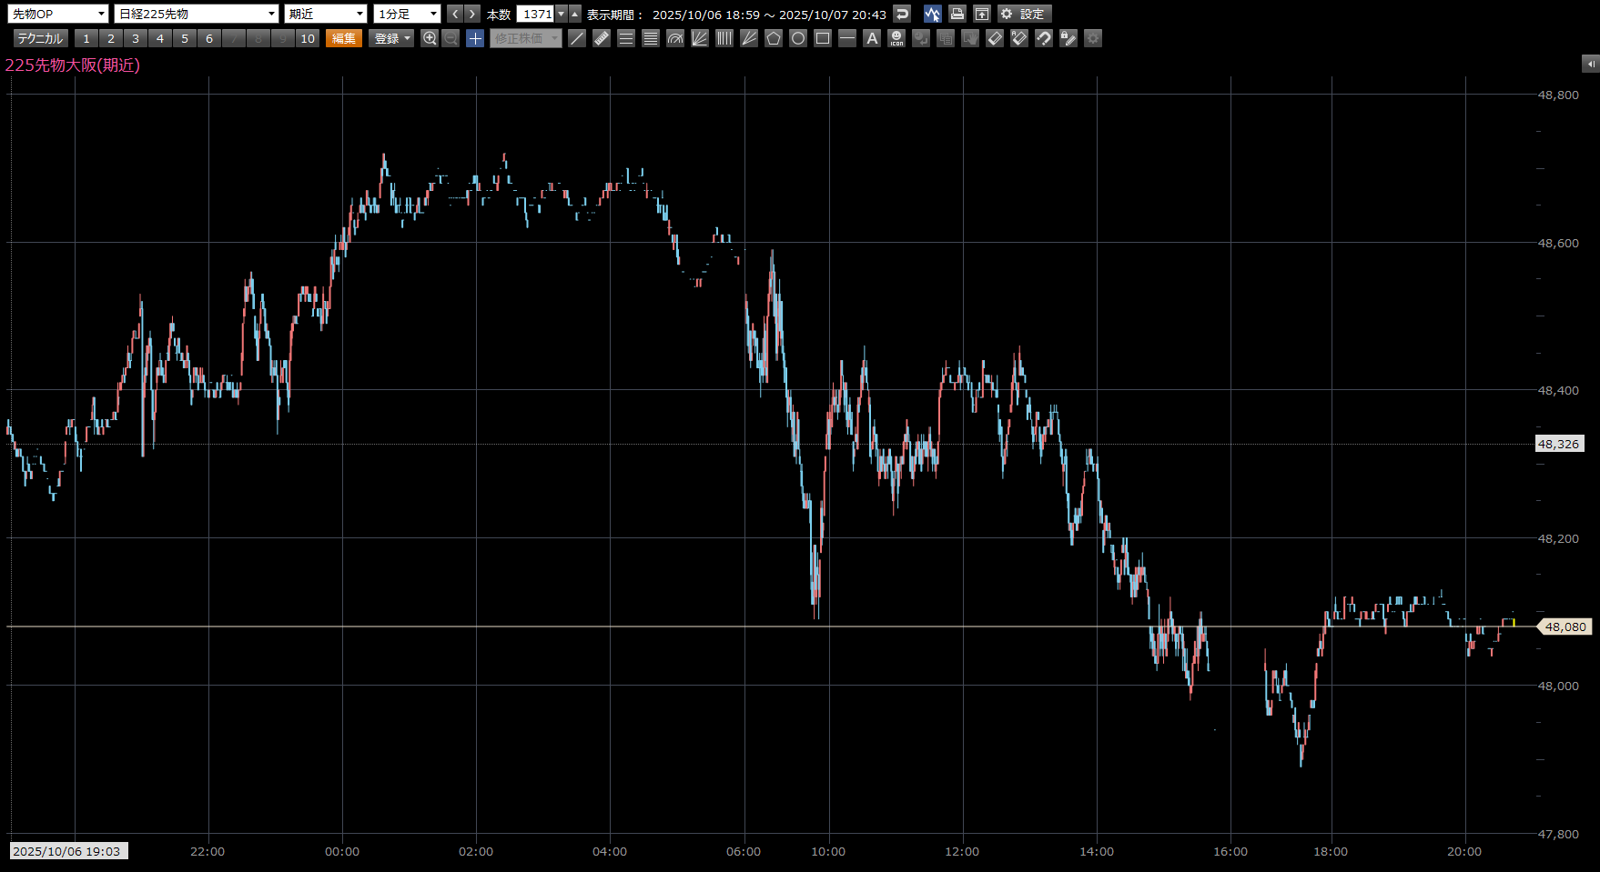1600x872 pixels.
Task: Switch to chart preset 3
Action: 136,38
